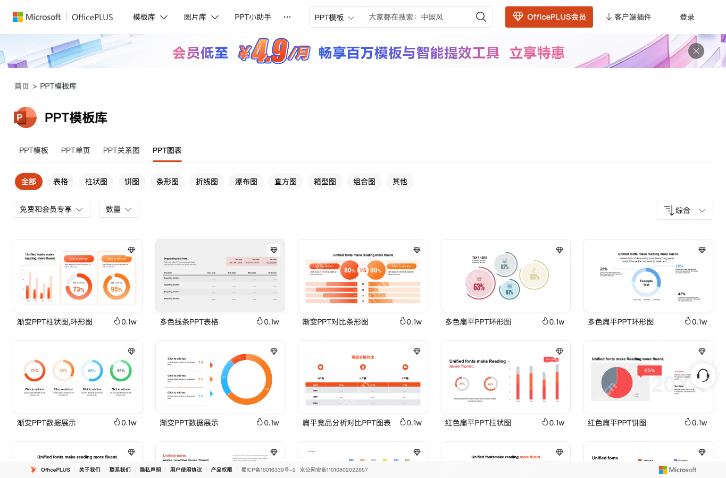
Task: Click the 联系我们 footer link
Action: pos(120,470)
